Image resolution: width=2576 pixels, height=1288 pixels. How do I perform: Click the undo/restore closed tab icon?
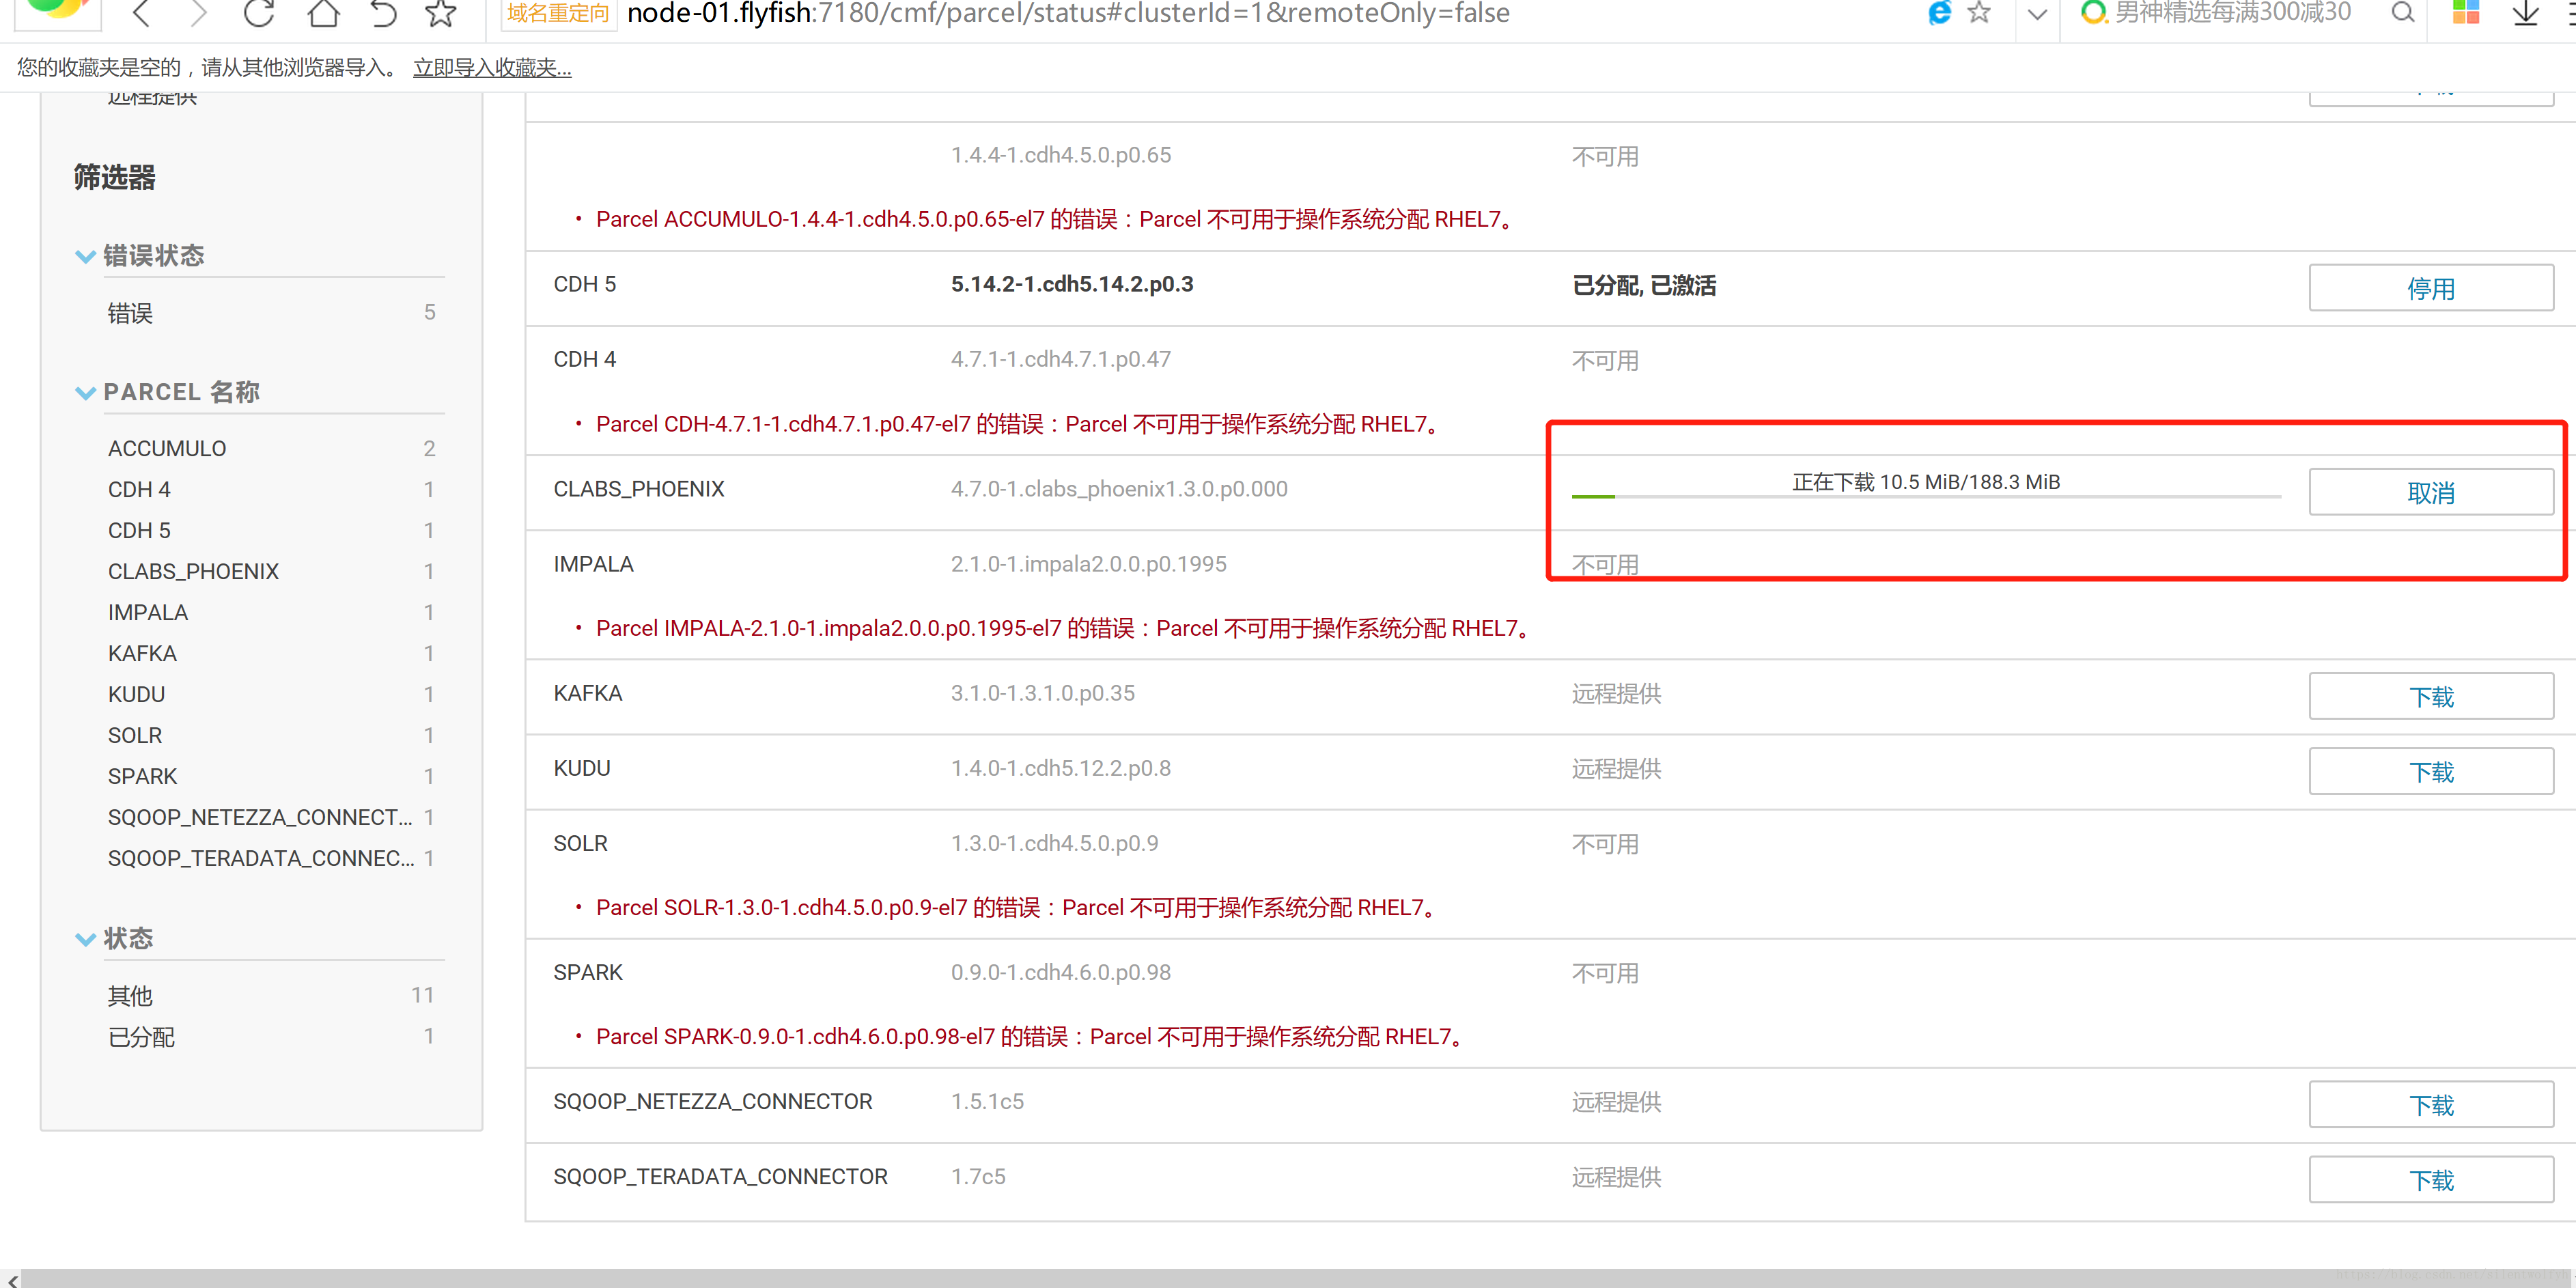[383, 13]
